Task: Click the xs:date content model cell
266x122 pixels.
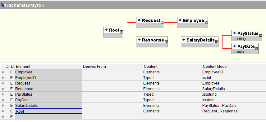Action: click(x=234, y=100)
